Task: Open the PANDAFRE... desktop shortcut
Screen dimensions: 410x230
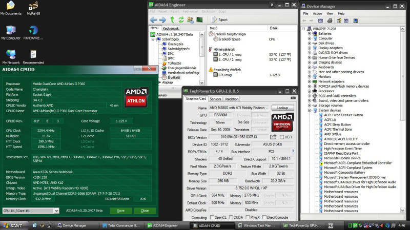Action: [33, 33]
